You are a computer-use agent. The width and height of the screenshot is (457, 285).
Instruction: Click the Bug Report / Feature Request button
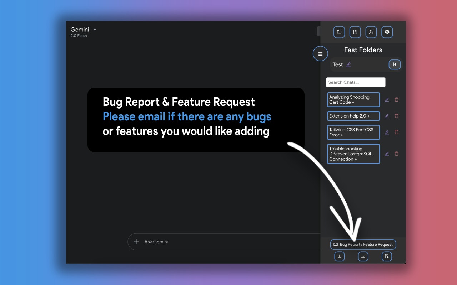(363, 244)
